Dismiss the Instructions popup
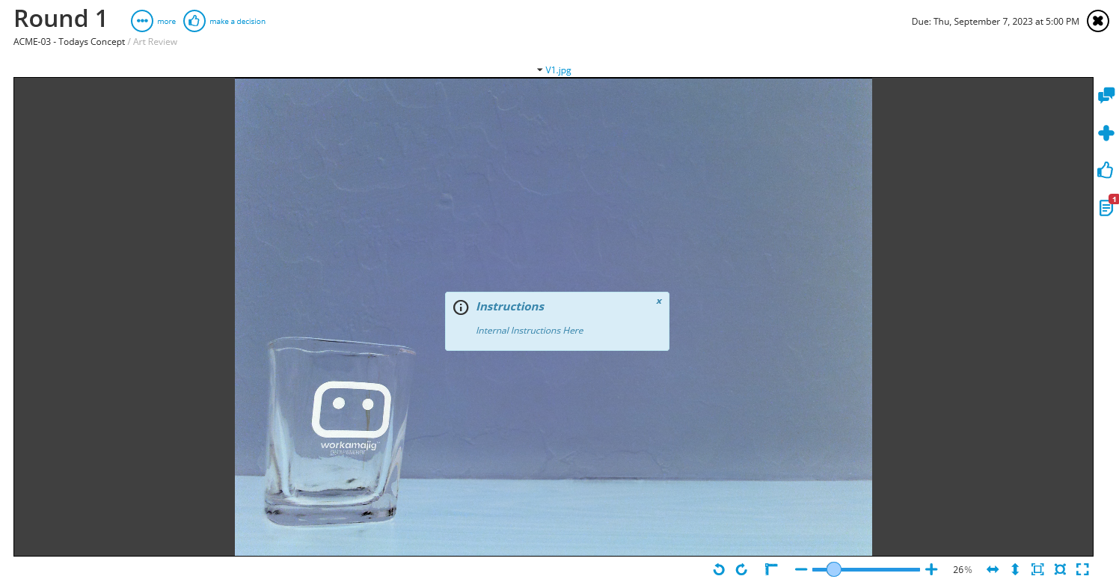Screen dimensions: 1119x582 [x=659, y=301]
